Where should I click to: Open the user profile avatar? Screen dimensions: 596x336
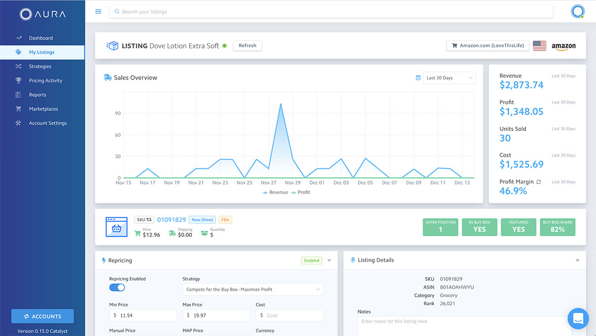coord(578,11)
